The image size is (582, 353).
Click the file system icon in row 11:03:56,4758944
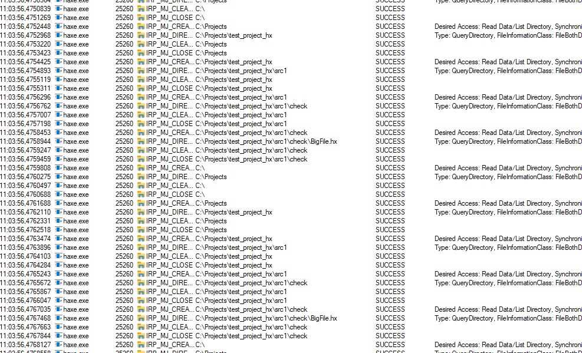point(141,141)
